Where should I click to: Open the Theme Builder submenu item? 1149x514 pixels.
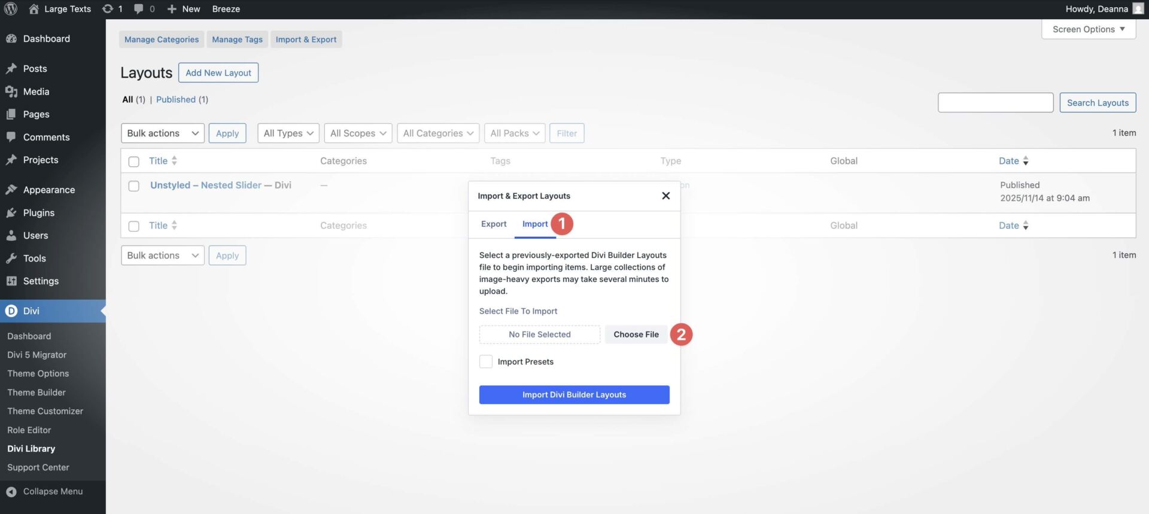point(37,393)
